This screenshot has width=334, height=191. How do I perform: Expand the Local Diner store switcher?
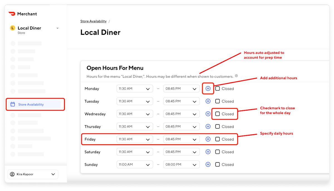(x=58, y=28)
